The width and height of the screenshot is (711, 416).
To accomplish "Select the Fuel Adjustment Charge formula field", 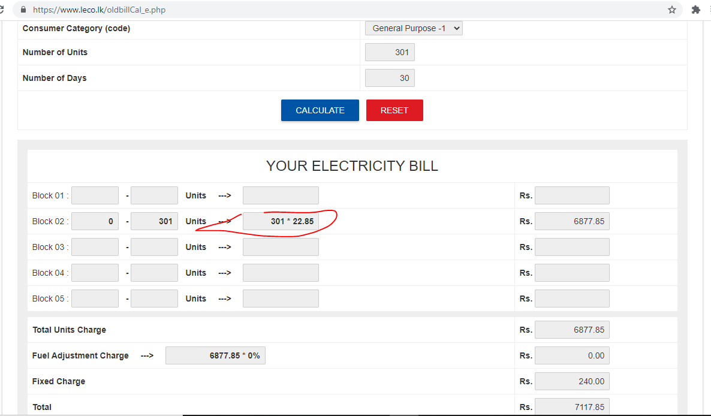I will point(215,355).
